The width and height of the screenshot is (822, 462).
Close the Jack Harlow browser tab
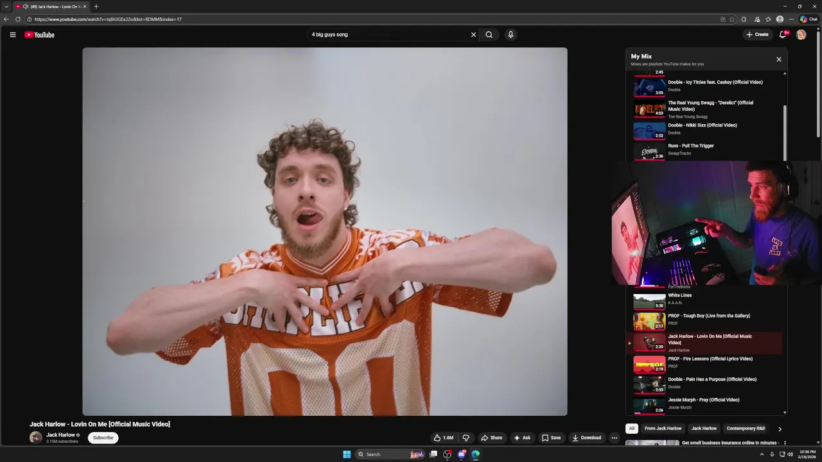85,6
